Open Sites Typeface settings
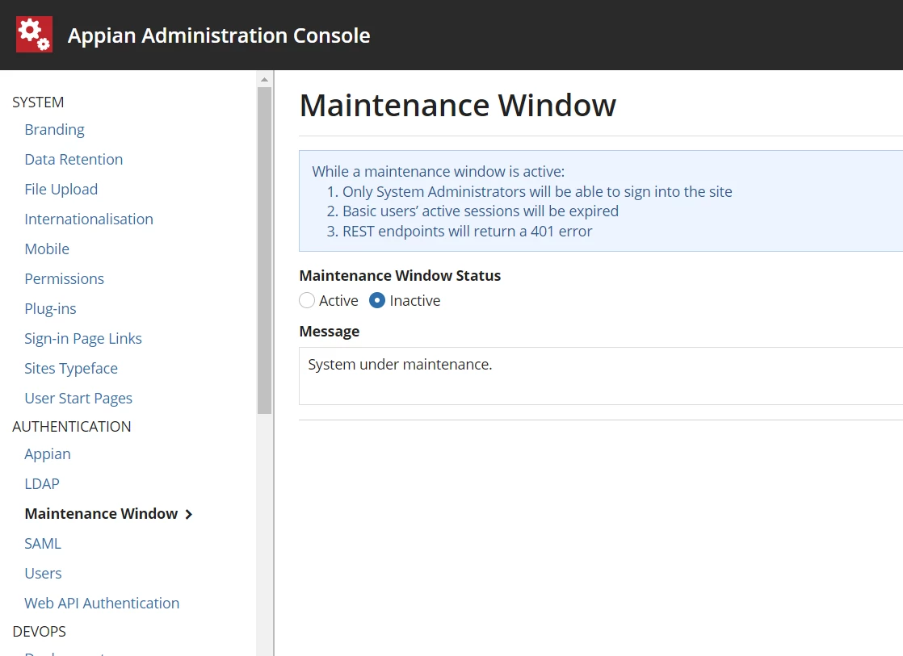903x656 pixels. [71, 369]
